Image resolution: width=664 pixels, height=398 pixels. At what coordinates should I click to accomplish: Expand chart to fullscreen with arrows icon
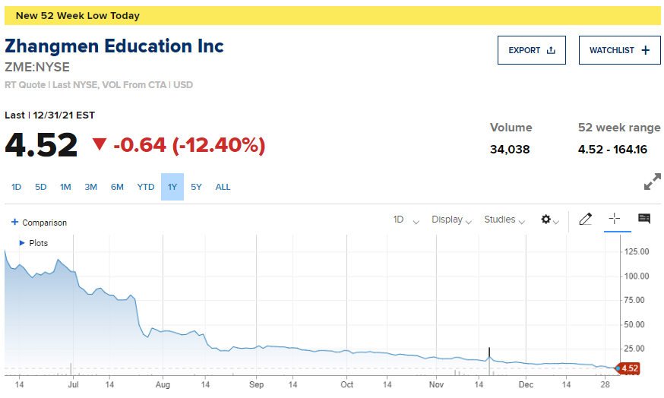click(x=652, y=182)
